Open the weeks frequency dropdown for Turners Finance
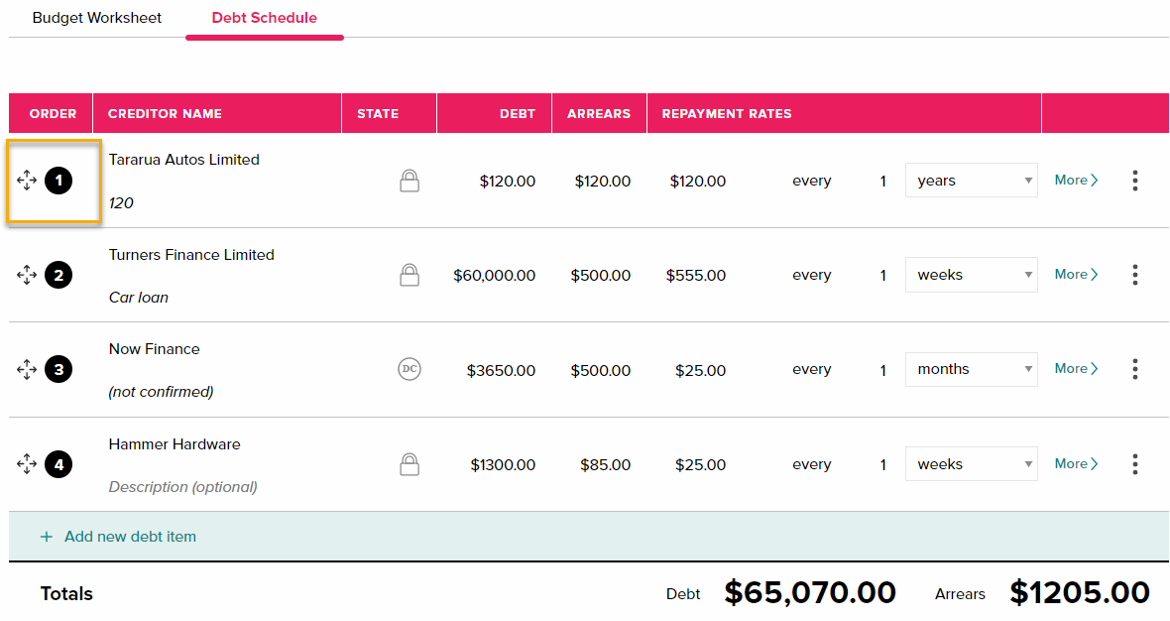1170x621 pixels. click(972, 275)
